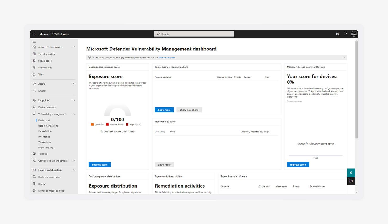Click the Exchange message trace icon
This screenshot has width=388, height=224.
34,191
